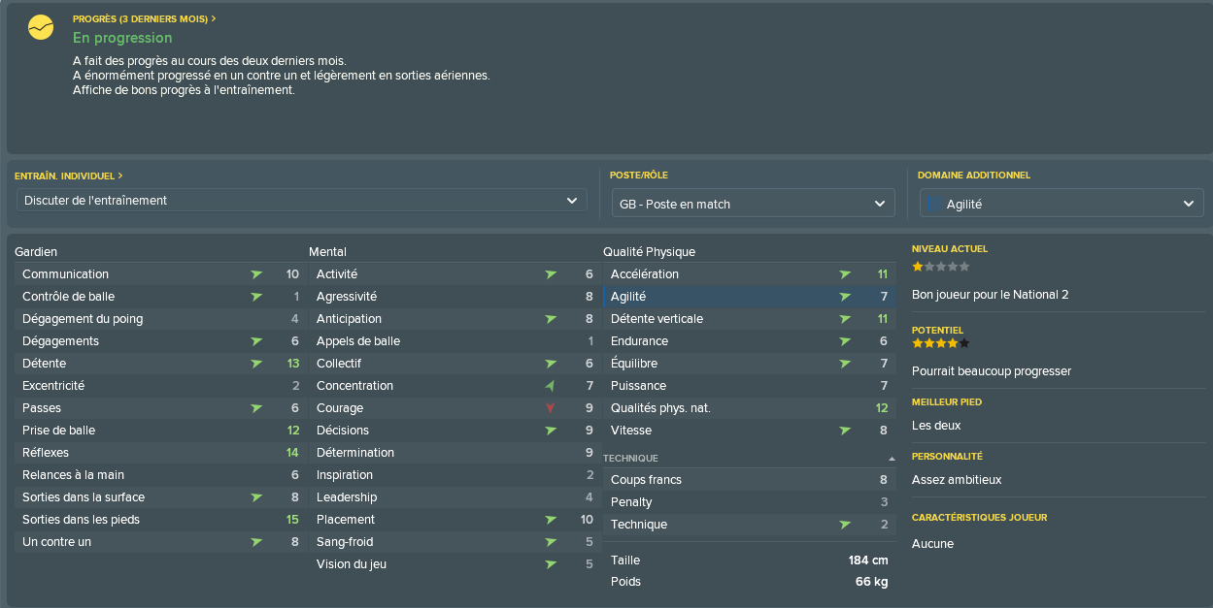Click the green arrow beside Vision du jeu
Viewport: 1213px width, 608px height.
coord(551,564)
